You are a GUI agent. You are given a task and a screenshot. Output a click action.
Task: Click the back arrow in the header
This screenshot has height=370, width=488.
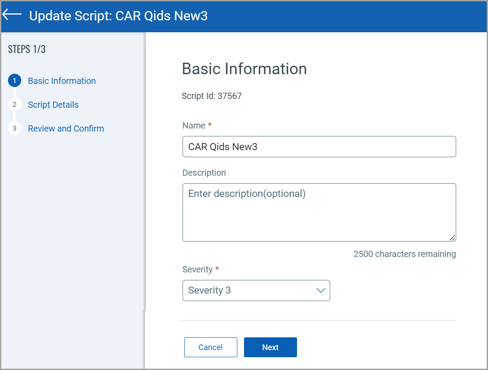pyautogui.click(x=12, y=15)
